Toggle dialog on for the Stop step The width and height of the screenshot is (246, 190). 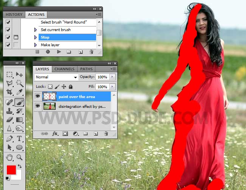[x=16, y=37]
